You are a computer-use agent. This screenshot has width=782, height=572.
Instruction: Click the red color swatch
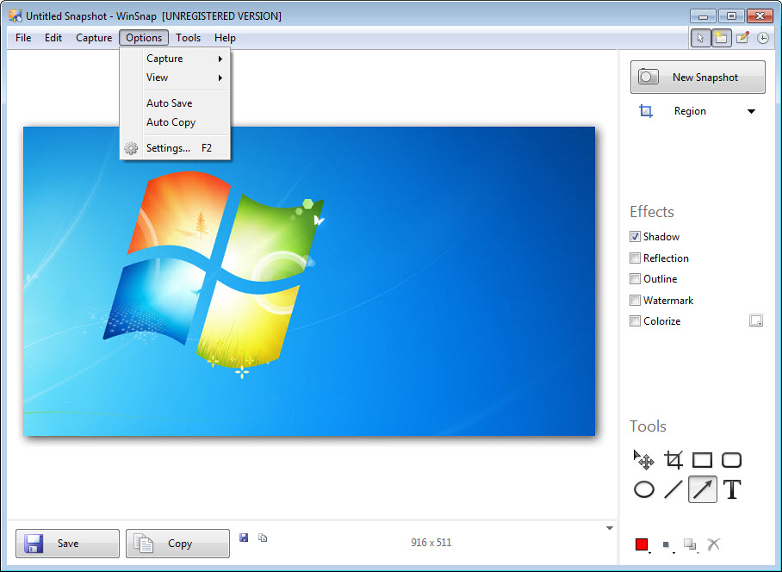[x=642, y=544]
